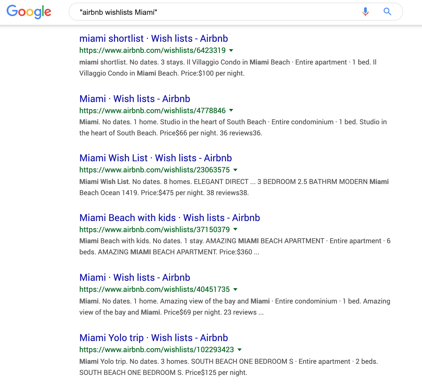Expand dropdown arrow next to wishlists/6423319 URL
The image size is (422, 386).
pyautogui.click(x=231, y=50)
